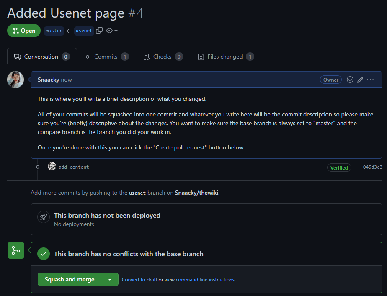Click the commit node icon in the timeline
Image resolution: width=387 pixels, height=296 pixels.
tap(37, 166)
